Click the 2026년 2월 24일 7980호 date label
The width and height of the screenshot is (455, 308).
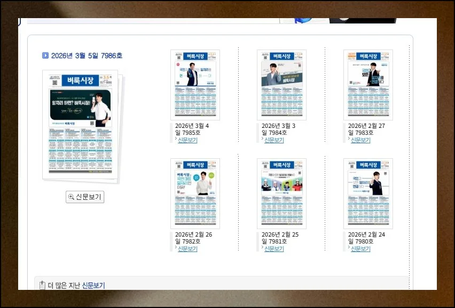[x=366, y=238]
